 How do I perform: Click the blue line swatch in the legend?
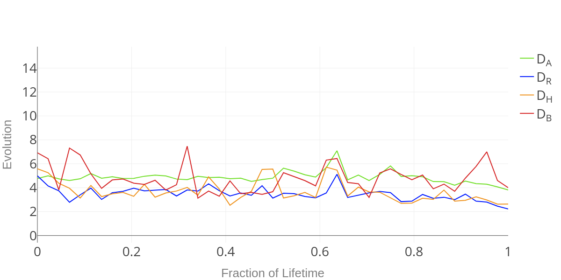[x=527, y=77]
